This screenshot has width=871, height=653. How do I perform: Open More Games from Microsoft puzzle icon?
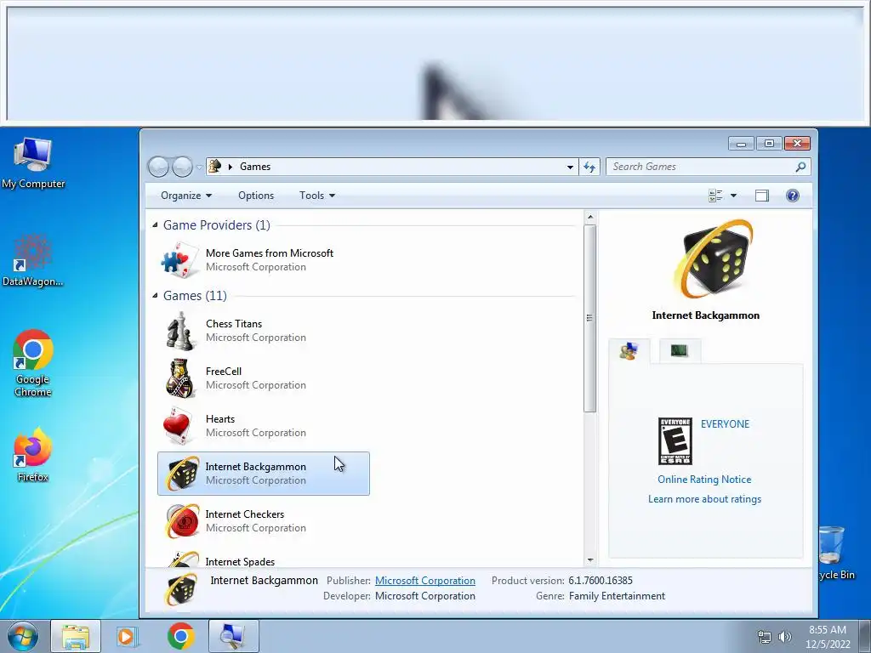coord(179,259)
